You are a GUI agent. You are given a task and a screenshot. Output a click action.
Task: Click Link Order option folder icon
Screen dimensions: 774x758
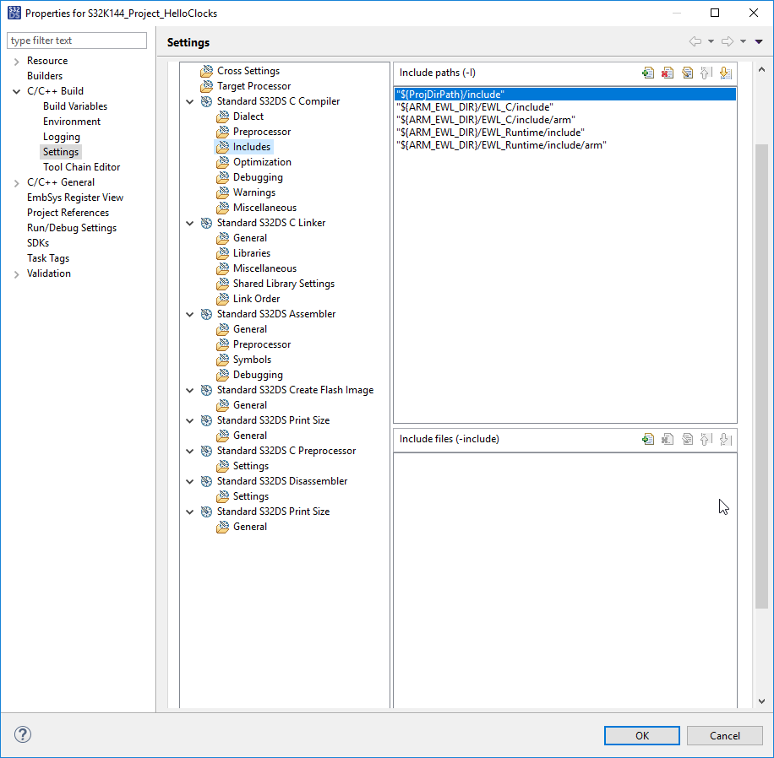222,299
